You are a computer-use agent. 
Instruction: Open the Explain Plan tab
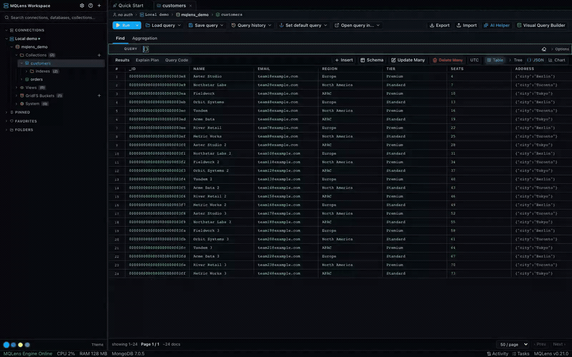147,60
